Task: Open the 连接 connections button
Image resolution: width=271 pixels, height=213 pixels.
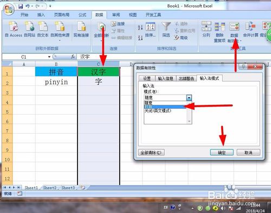Action: pos(118,24)
